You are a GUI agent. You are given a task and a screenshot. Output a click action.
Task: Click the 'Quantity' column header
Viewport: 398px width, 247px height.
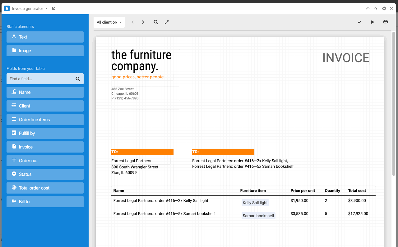(332, 191)
